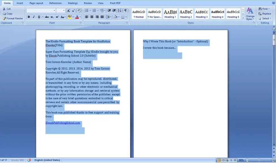
Task: Toggle Underline formatting
Action: [39, 17]
